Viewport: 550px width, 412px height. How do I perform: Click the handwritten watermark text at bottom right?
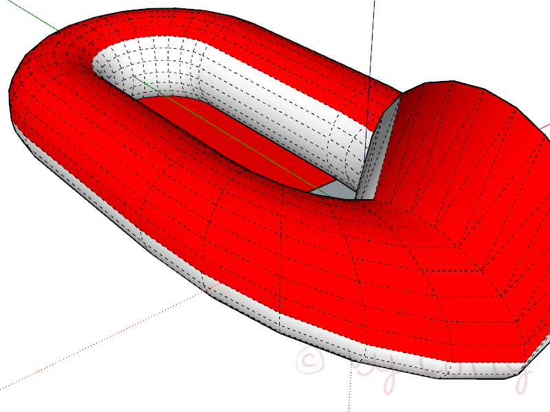(x=440, y=367)
